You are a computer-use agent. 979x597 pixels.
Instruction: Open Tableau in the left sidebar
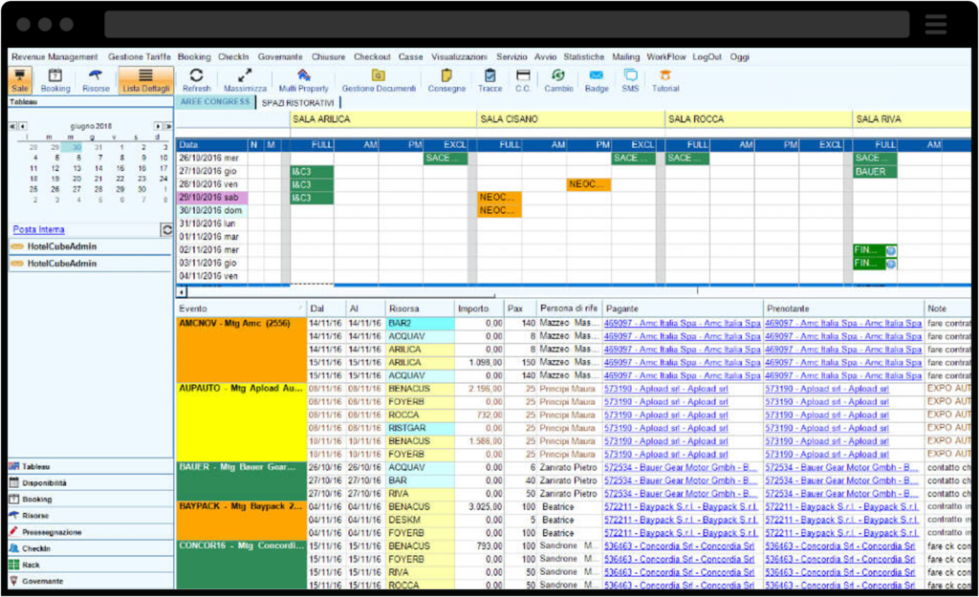(x=91, y=466)
